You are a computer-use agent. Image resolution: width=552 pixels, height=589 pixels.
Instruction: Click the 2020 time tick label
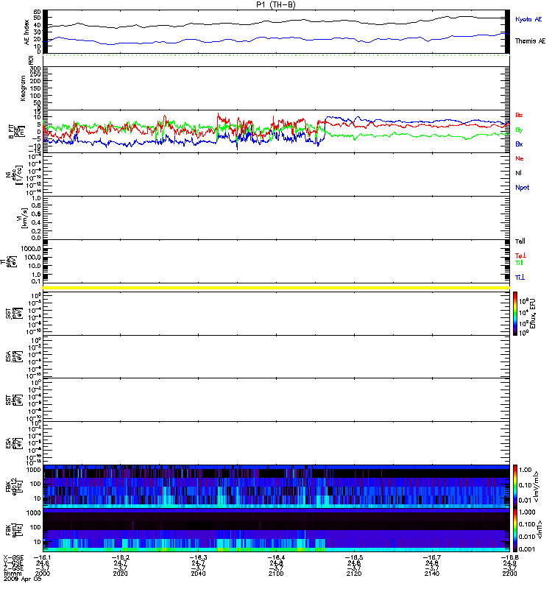[x=120, y=574]
